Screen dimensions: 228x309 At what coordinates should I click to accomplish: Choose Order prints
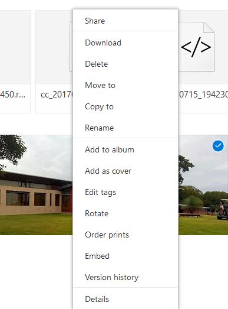click(125, 235)
